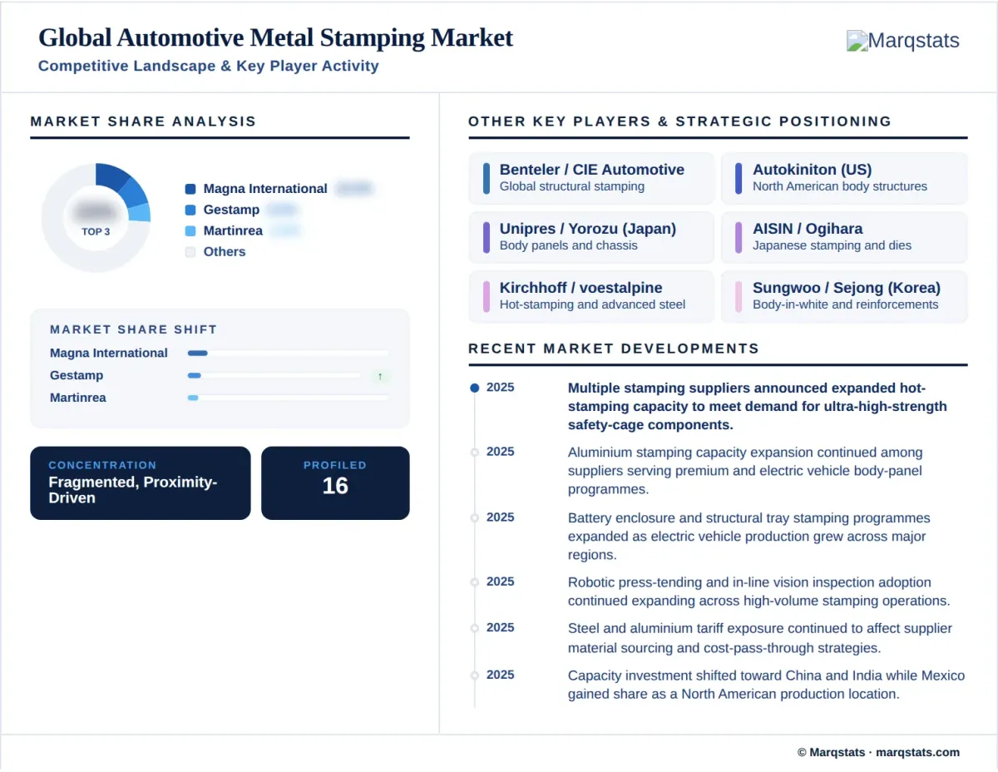Click the timeline dot for robotic press-tending entry
Screen dimensions: 998x772
coord(475,582)
